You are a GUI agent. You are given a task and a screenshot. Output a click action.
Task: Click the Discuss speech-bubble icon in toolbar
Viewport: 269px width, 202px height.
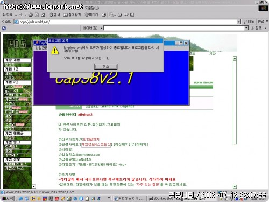126,15
